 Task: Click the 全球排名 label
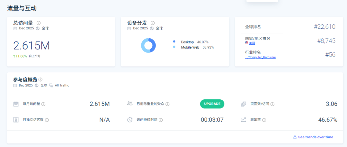253,27
